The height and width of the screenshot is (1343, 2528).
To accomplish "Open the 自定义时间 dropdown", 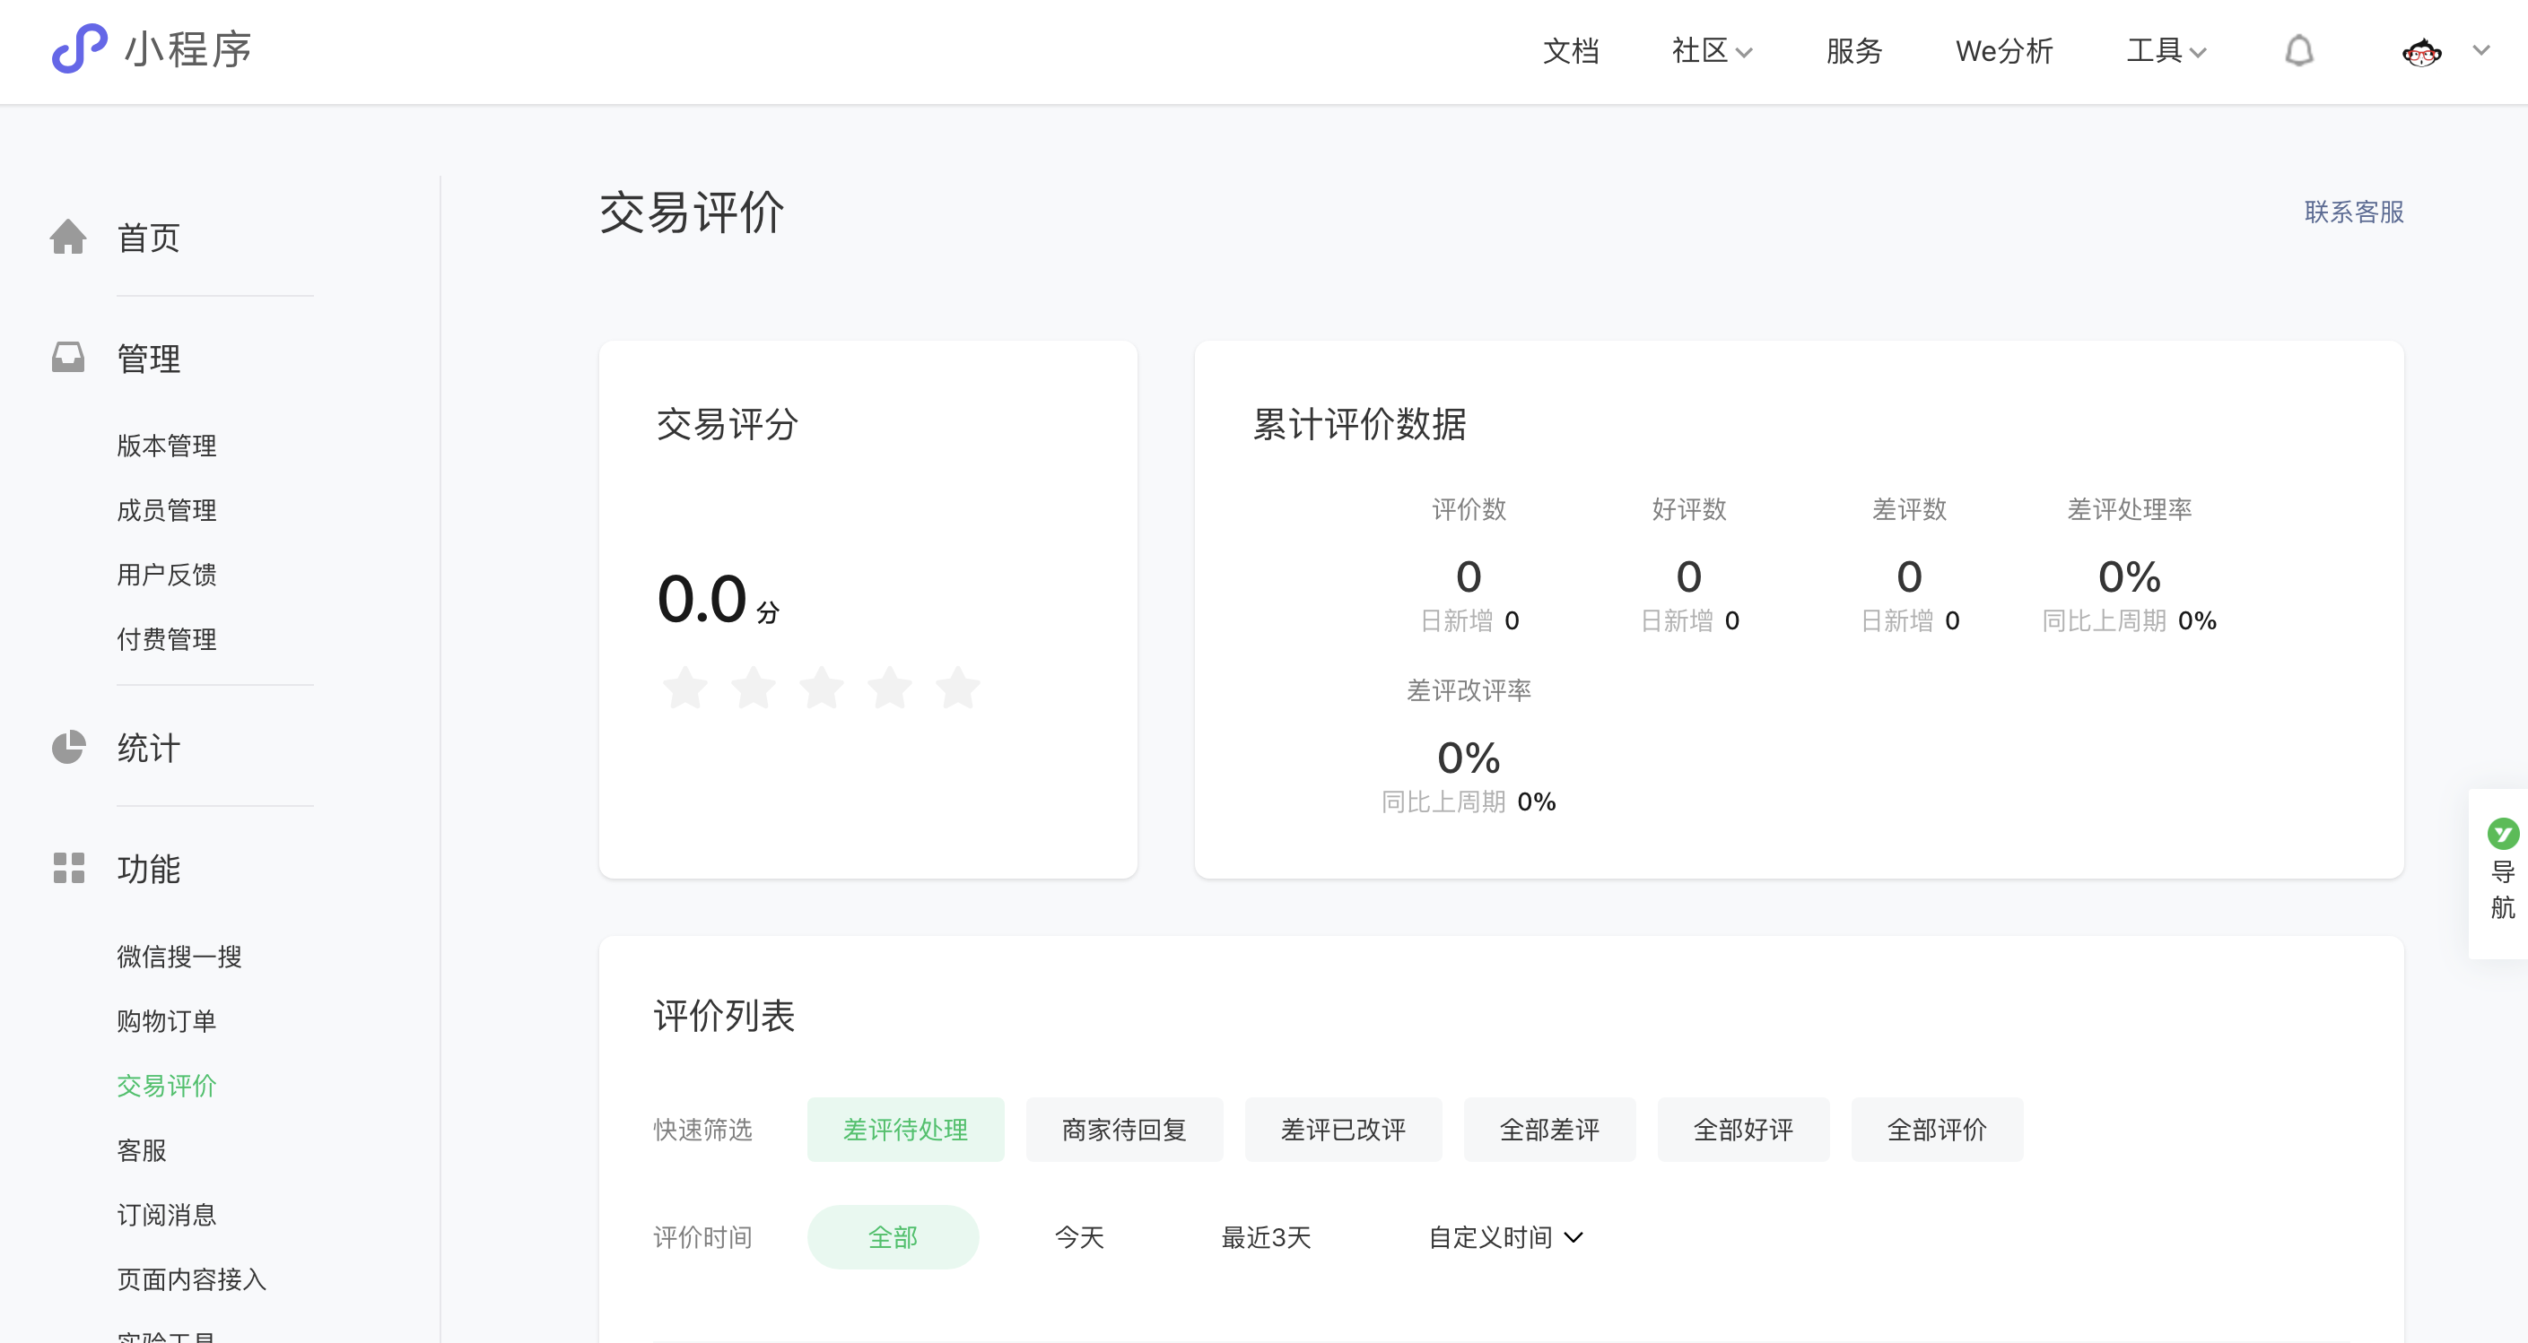I will click(x=1504, y=1237).
